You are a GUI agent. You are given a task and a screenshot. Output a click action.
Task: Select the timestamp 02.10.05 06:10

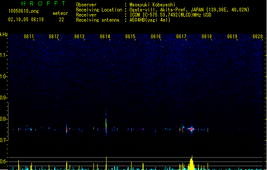pos(26,20)
